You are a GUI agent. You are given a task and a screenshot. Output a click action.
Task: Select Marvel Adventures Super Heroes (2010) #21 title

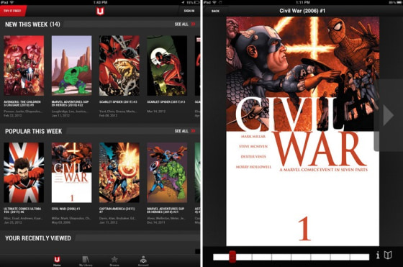[x=166, y=210]
